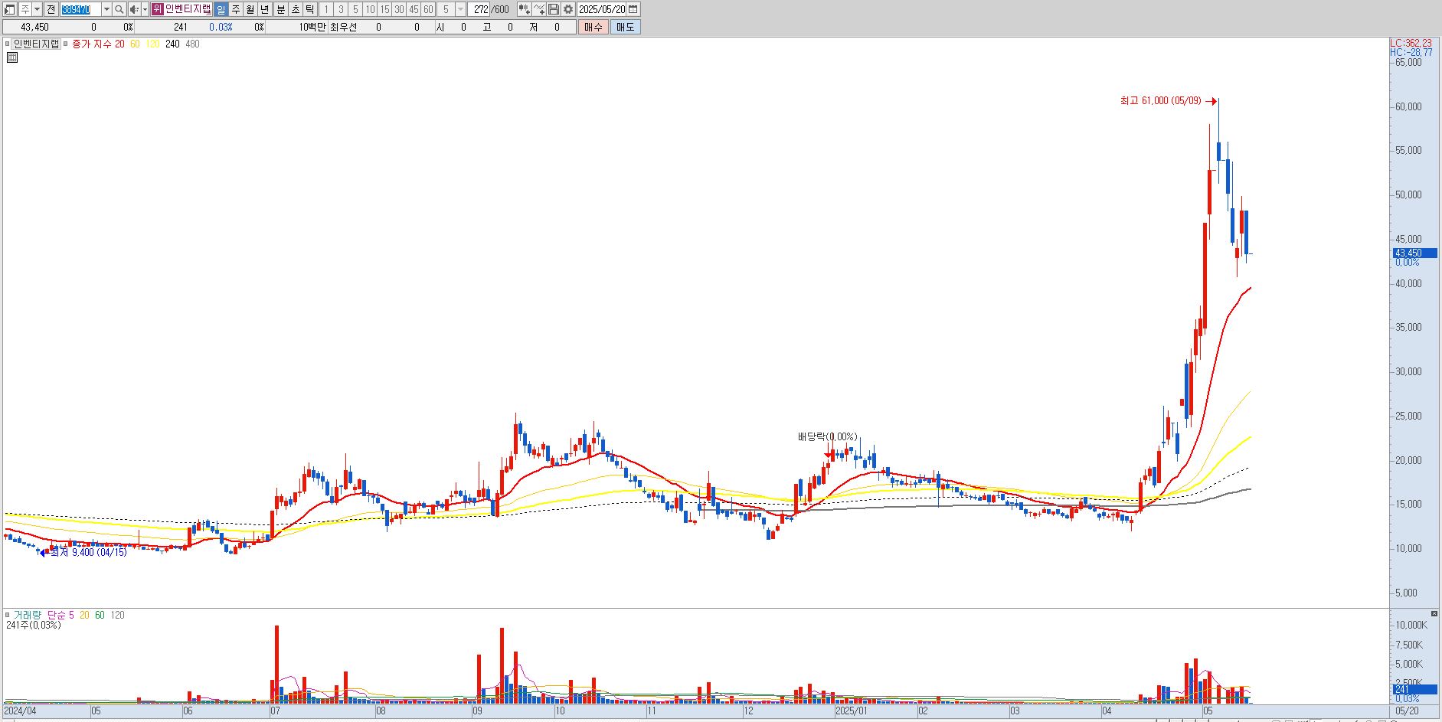The width and height of the screenshot is (1442, 722).
Task: Save chart with the floppy disk icon
Action: [554, 9]
